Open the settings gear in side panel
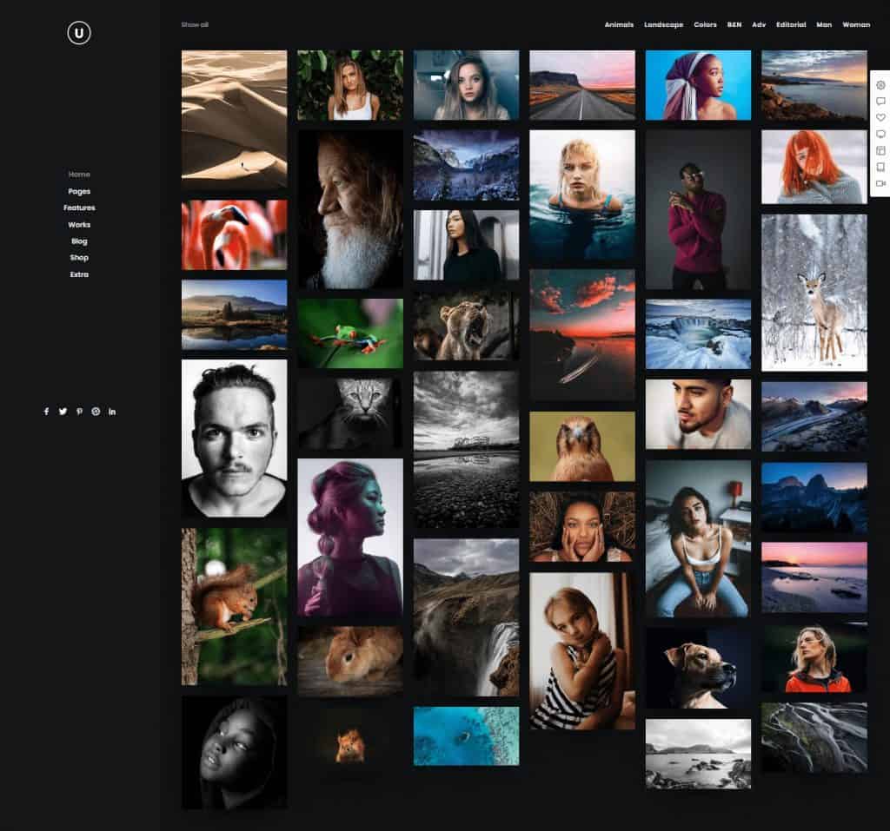This screenshot has width=890, height=831. 880,85
